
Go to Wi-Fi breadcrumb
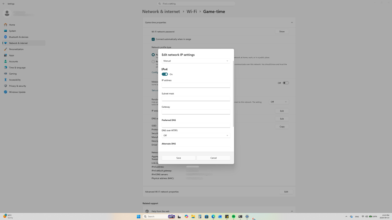(192, 11)
